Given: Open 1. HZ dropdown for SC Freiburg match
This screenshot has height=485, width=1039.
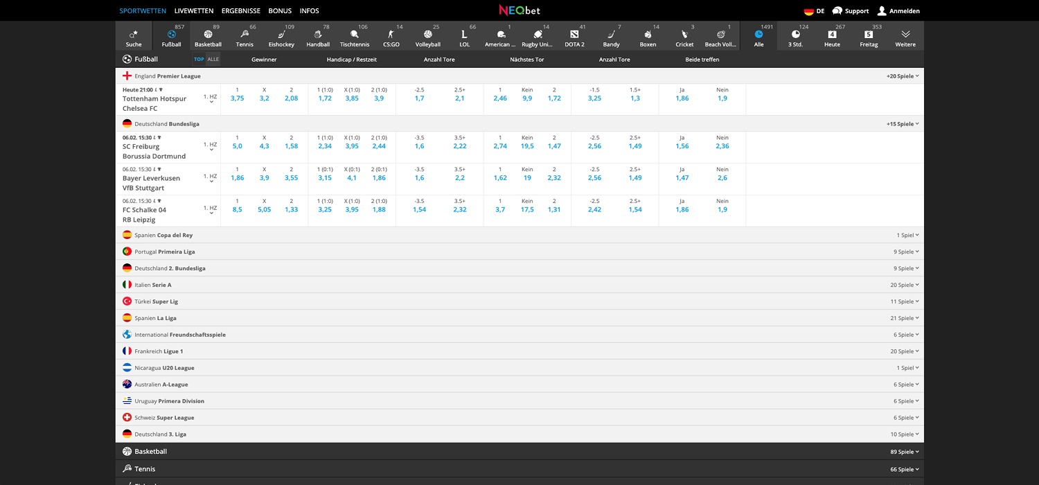Looking at the screenshot, I should [211, 147].
